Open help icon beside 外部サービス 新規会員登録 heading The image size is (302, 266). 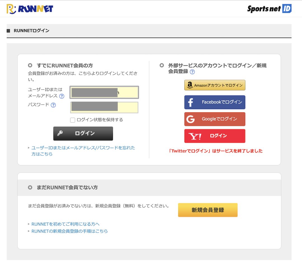click(192, 72)
